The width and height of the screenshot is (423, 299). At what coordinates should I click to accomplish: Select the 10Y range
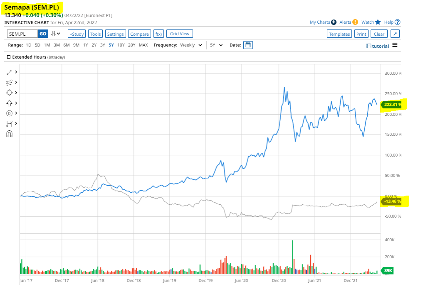[121, 45]
